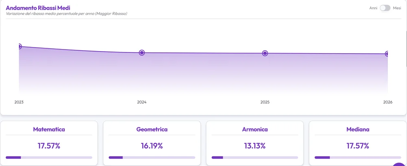The image size is (407, 166).
Task: Open the Matematica card title
Action: click(49, 129)
